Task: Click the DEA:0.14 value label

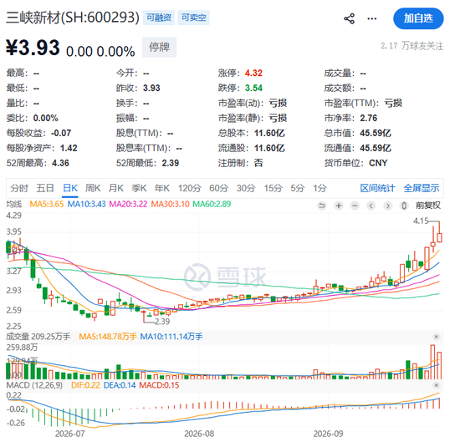Action: 120,385
